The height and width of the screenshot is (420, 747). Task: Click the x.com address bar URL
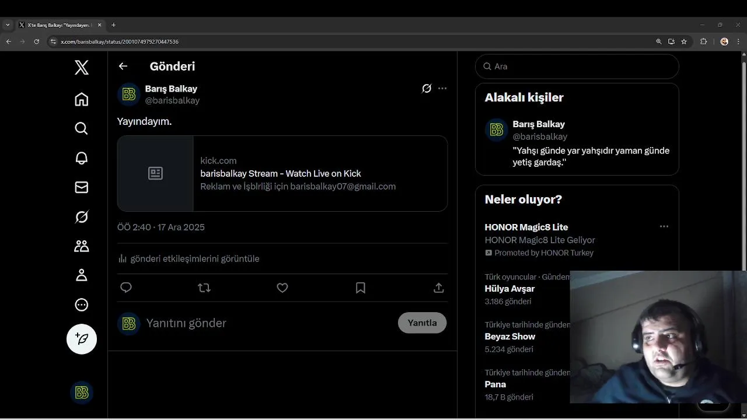pyautogui.click(x=120, y=42)
